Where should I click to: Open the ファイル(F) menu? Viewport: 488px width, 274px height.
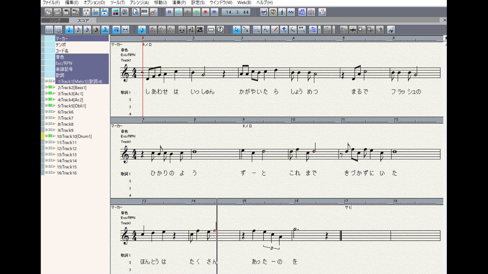tap(51, 3)
